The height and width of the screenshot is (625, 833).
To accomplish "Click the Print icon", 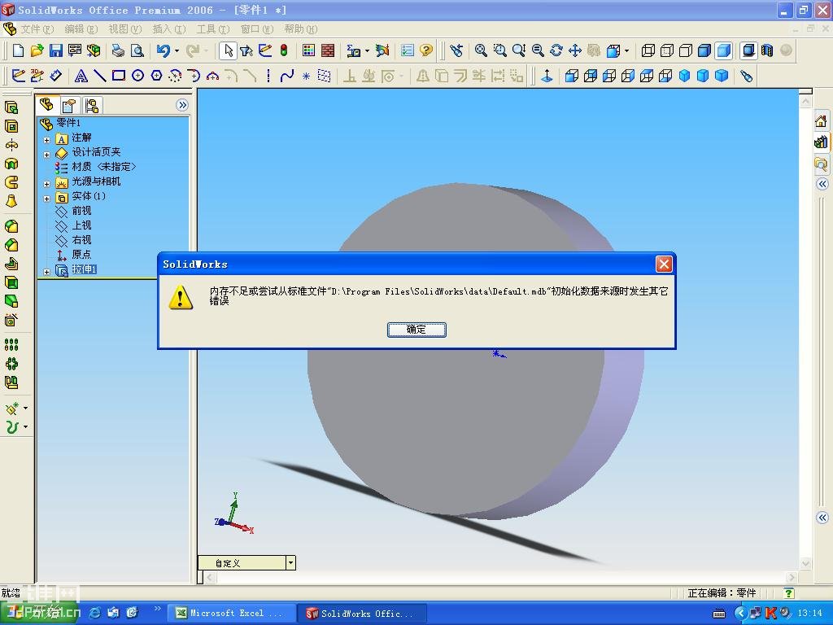I will tap(118, 50).
